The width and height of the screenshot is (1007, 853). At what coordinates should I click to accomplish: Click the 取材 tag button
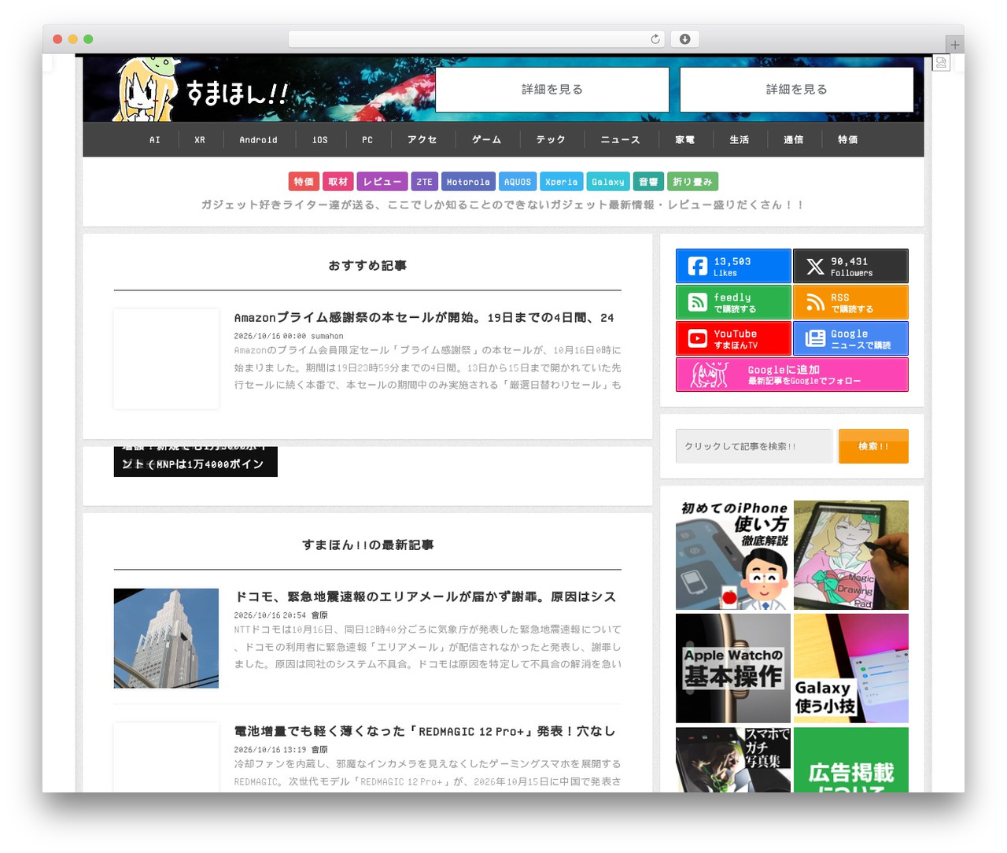point(338,182)
